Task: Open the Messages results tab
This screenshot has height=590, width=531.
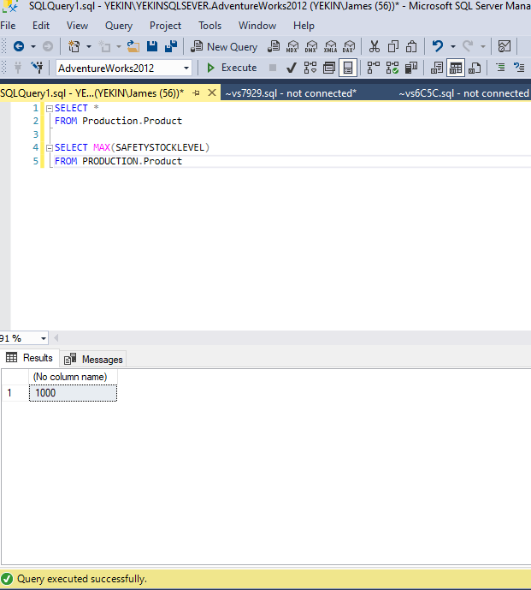Action: point(93,360)
